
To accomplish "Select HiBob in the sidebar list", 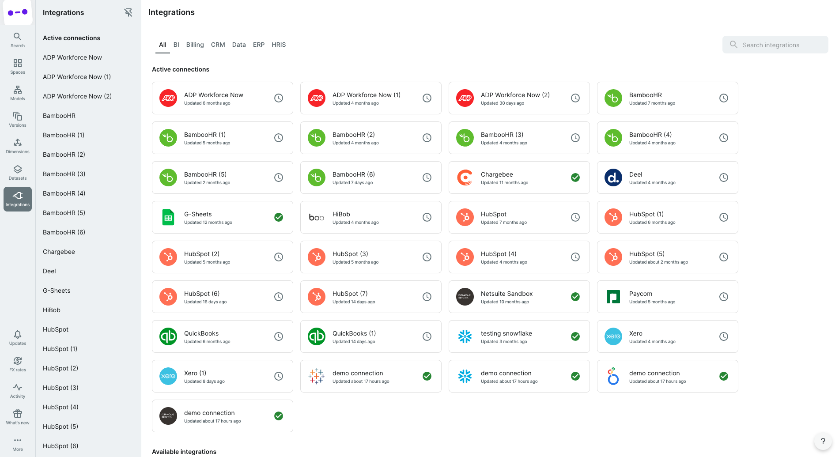I will [x=88, y=310].
